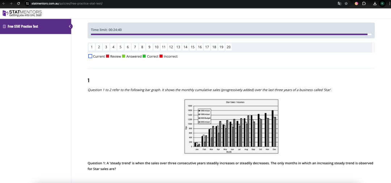This screenshot has width=391, height=183.
Task: Jump to question 12
Action: [171, 47]
